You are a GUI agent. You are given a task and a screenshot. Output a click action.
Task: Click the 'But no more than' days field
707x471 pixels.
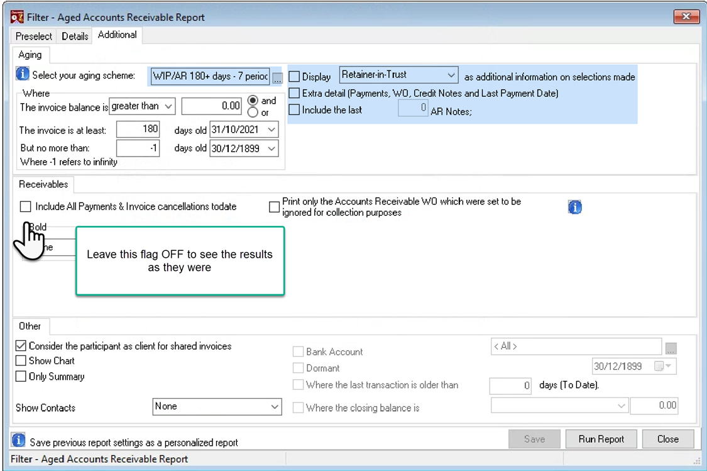tap(138, 148)
